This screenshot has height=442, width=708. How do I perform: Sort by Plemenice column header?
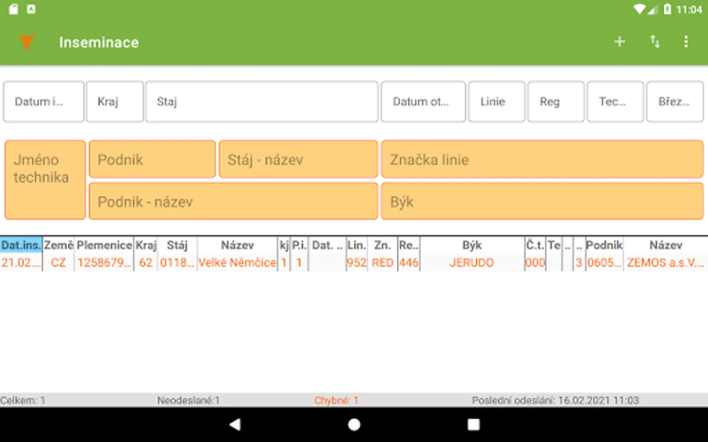[104, 245]
